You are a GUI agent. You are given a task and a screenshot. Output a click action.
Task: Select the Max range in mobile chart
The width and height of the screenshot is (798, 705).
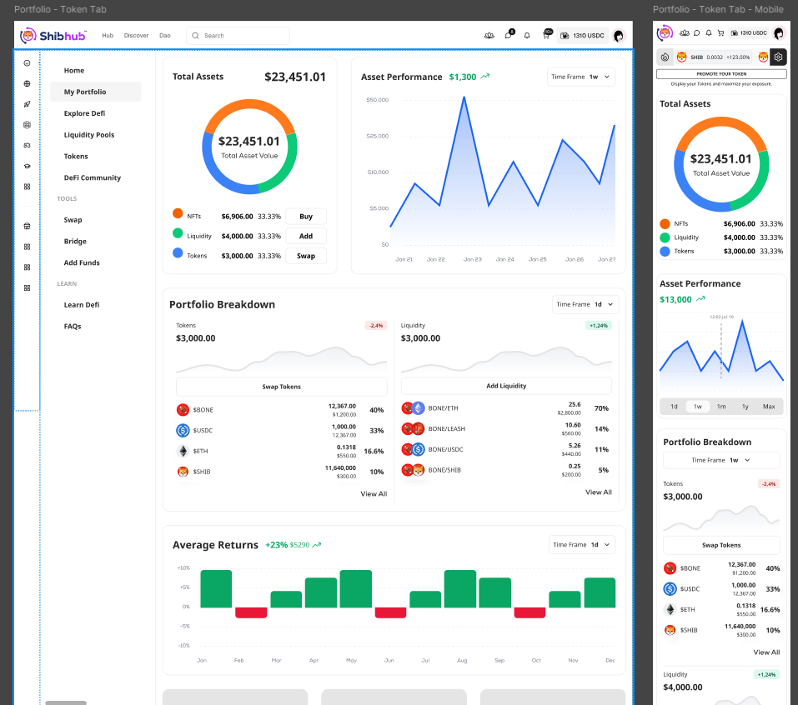(769, 407)
